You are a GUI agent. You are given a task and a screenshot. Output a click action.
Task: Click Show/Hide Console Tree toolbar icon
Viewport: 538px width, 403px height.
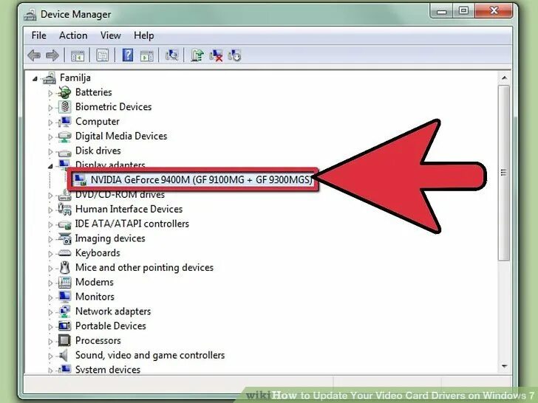click(78, 55)
